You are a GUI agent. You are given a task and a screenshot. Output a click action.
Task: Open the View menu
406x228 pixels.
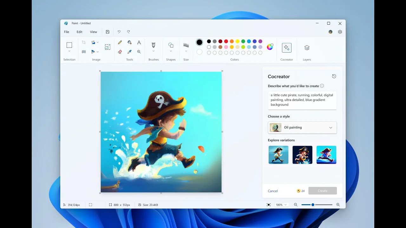pyautogui.click(x=94, y=32)
